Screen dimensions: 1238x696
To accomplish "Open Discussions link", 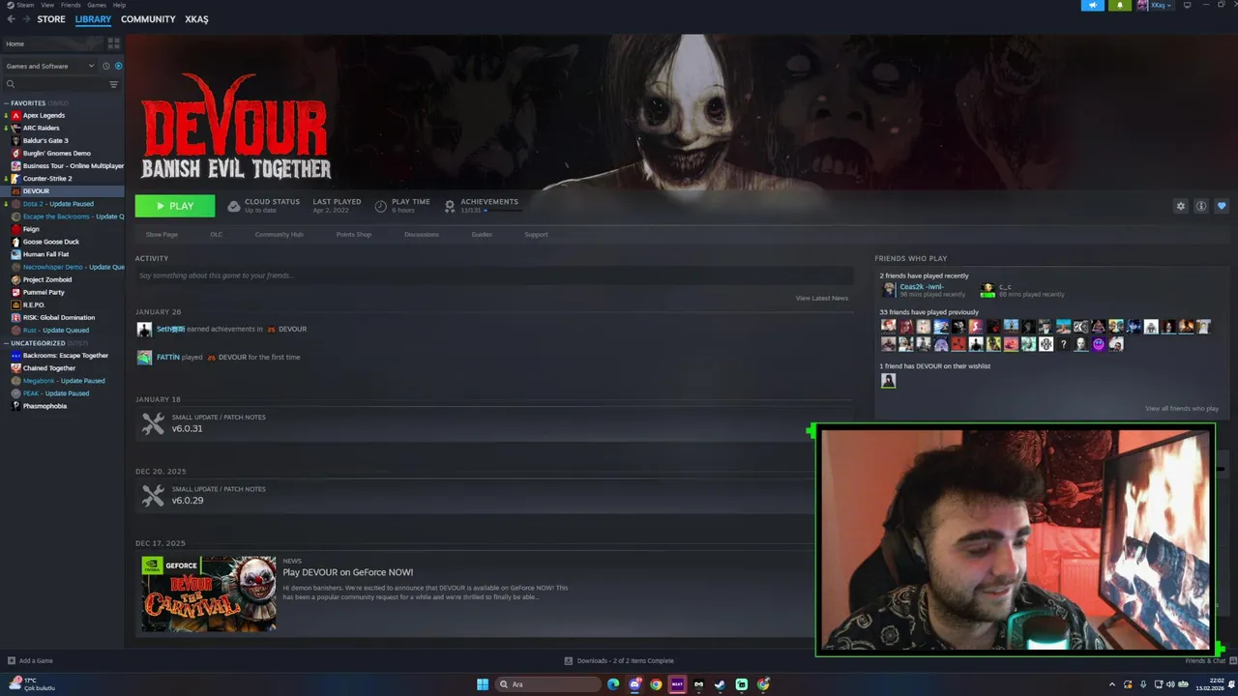I will coord(422,235).
